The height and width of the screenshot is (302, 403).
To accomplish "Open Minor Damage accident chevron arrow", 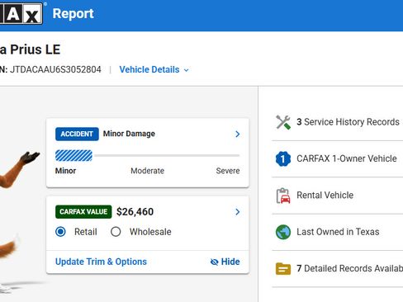I will pos(238,134).
